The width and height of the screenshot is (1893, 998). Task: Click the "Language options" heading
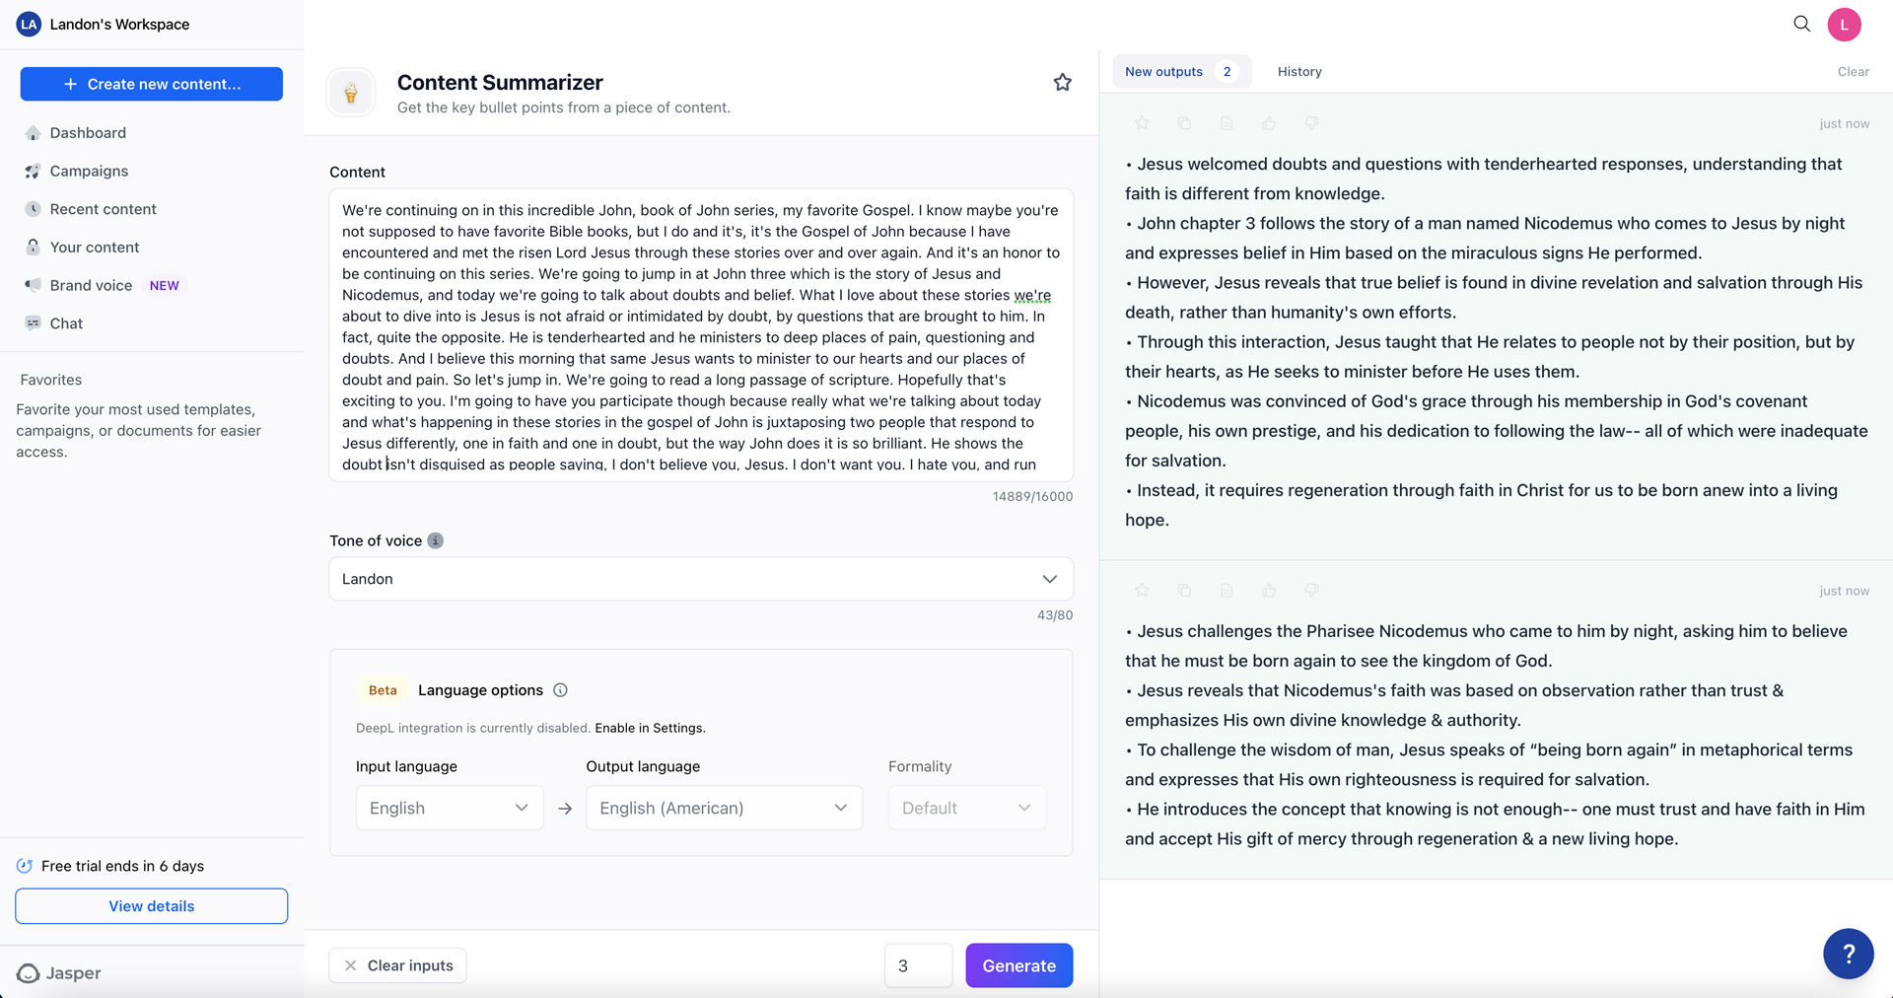click(x=480, y=690)
